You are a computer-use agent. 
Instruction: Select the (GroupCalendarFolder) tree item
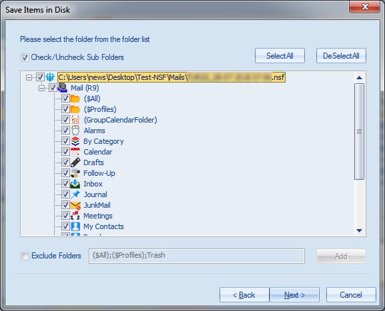[120, 120]
